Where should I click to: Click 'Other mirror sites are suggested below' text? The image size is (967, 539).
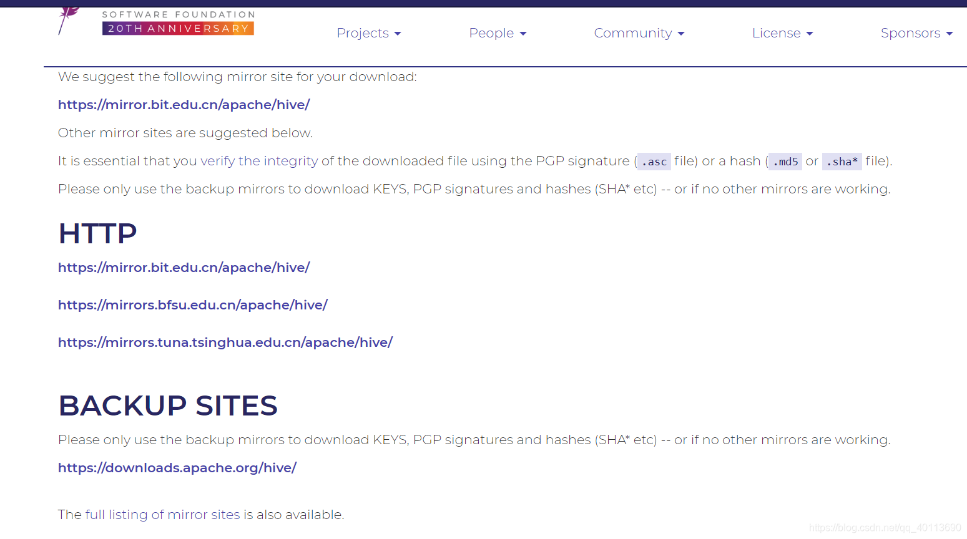coord(185,133)
